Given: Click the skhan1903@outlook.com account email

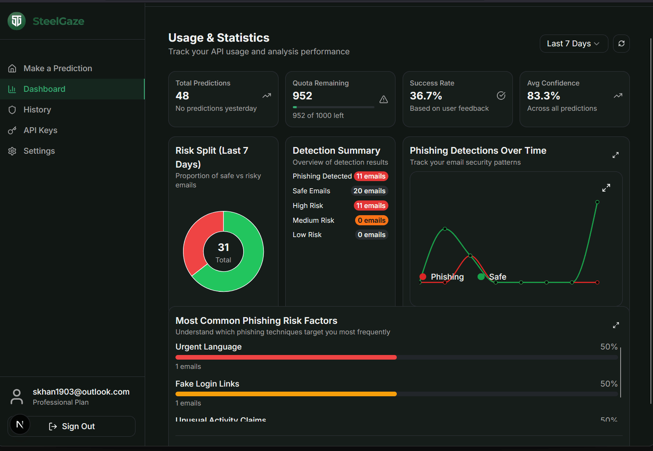Looking at the screenshot, I should 81,392.
